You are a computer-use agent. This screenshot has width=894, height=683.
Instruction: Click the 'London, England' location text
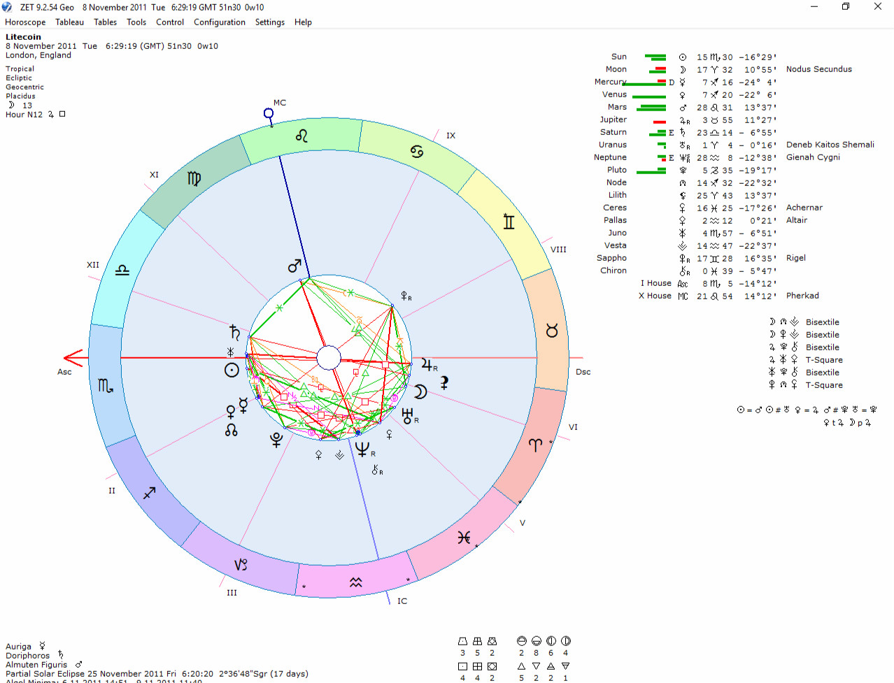38,55
